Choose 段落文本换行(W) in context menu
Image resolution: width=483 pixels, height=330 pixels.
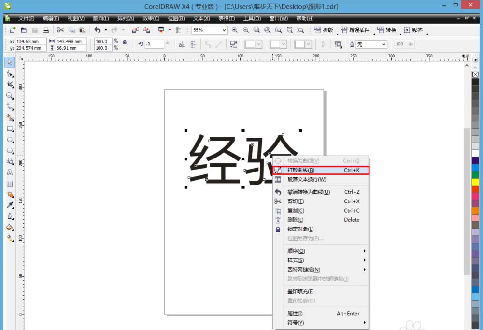pos(321,179)
